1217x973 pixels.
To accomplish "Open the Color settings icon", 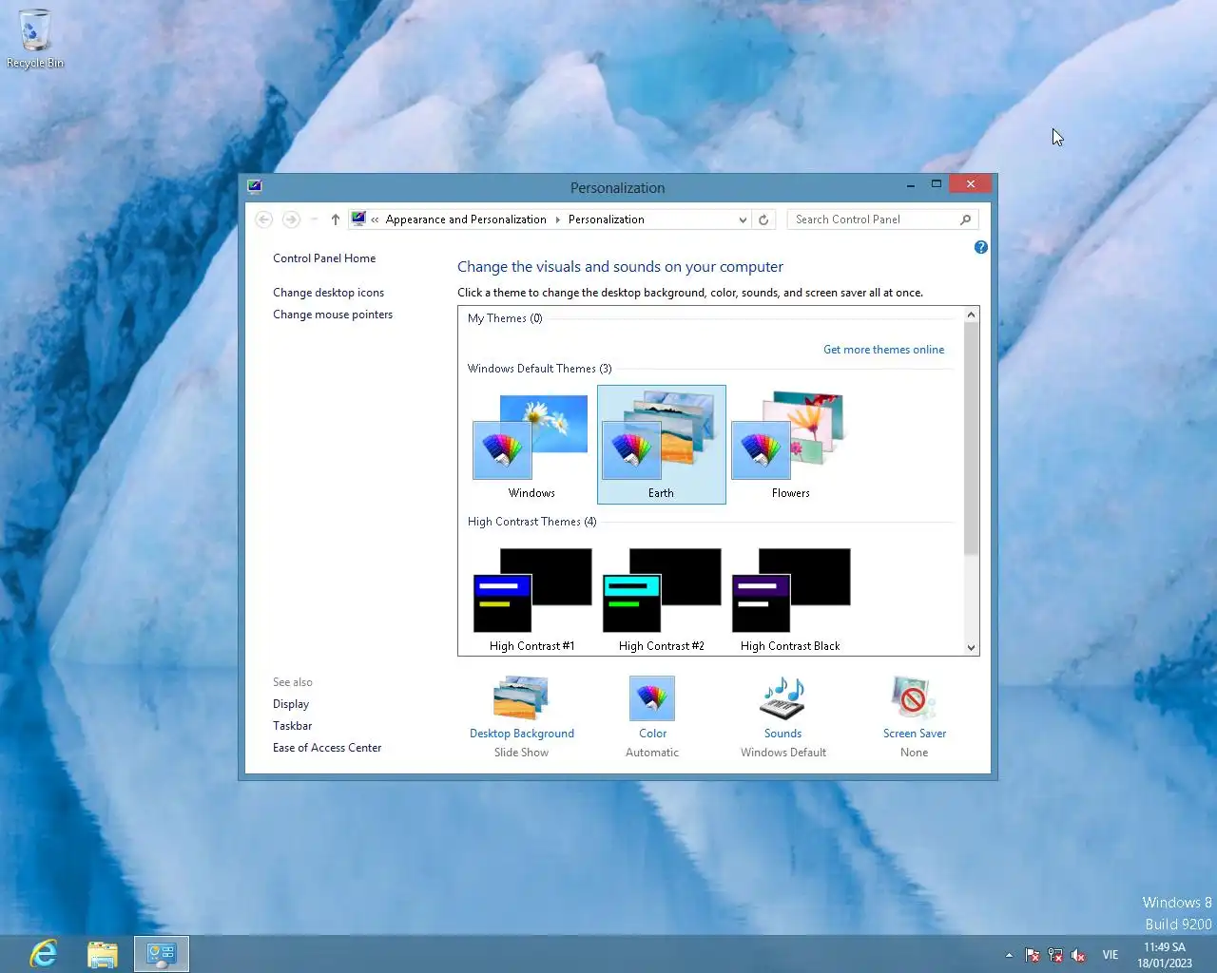I will [652, 698].
